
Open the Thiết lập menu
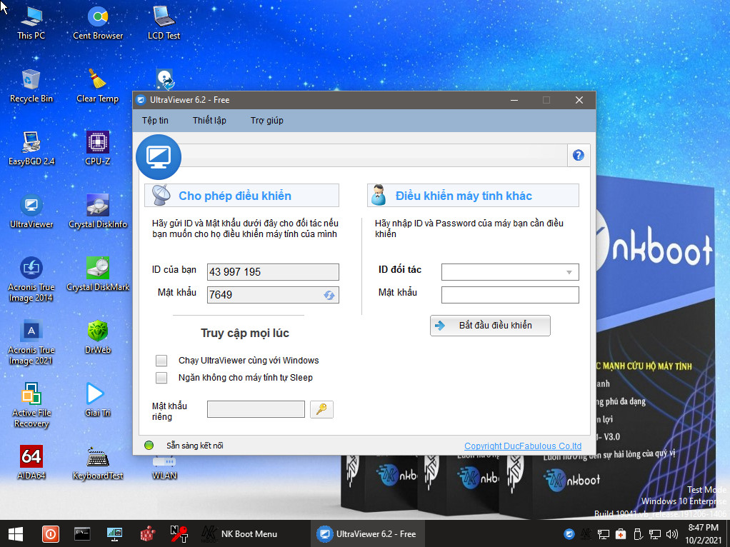click(x=209, y=121)
